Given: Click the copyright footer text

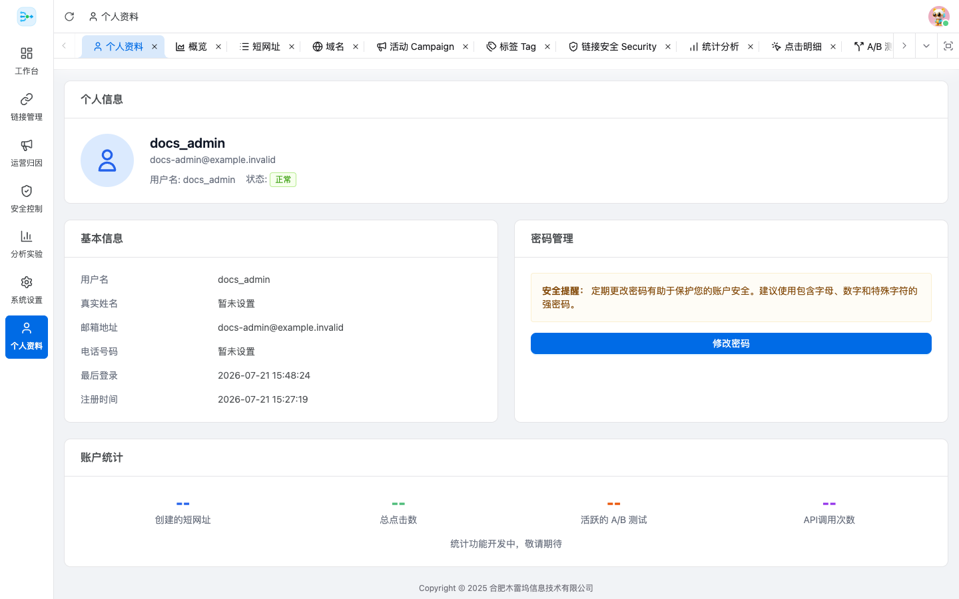Looking at the screenshot, I should click(506, 588).
